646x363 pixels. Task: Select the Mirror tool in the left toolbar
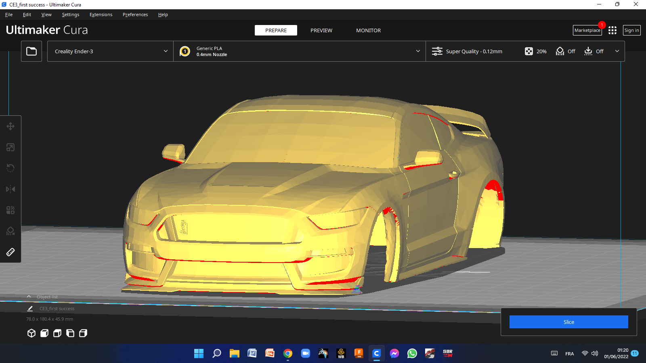coord(10,189)
